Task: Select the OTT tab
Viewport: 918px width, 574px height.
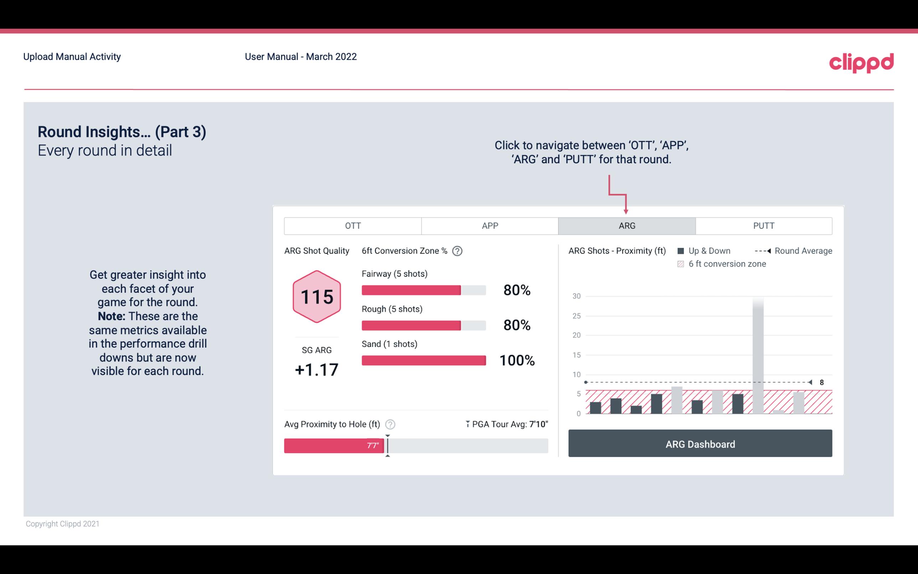Action: pos(353,225)
